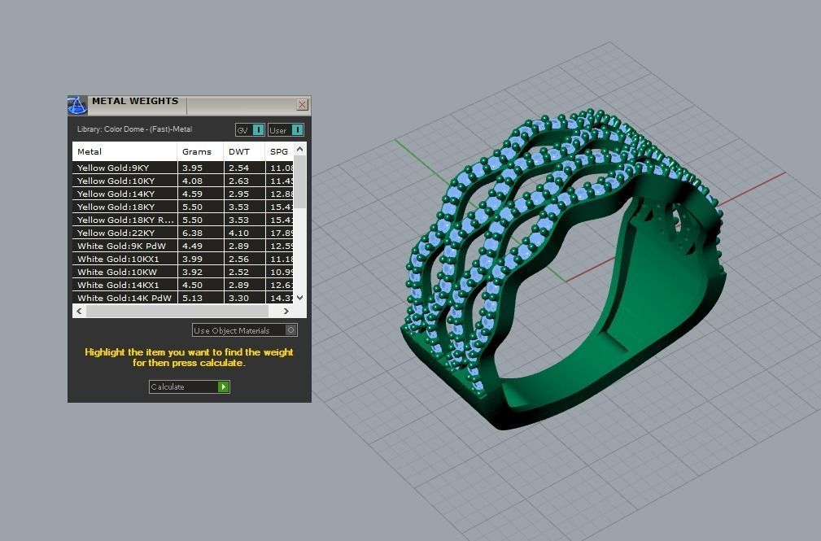Click the 4.10 DWT value
Viewport: 821px width, 541px height.
click(238, 233)
